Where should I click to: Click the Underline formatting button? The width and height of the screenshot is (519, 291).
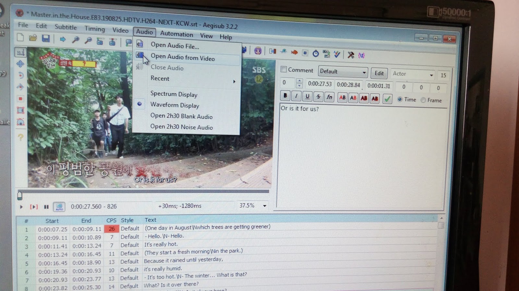307,96
